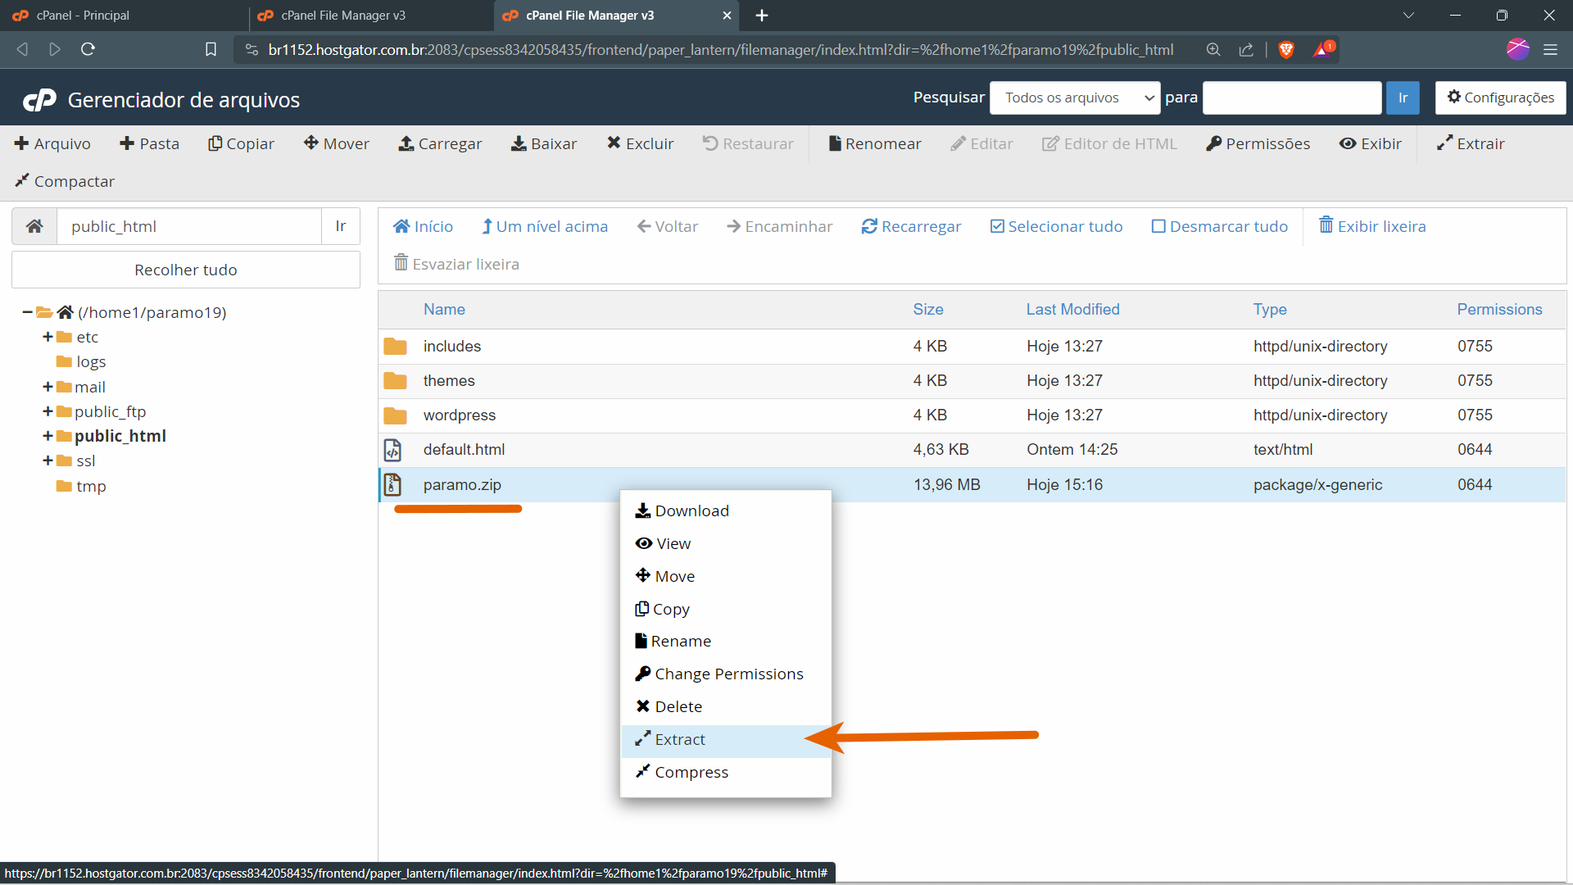This screenshot has height=885, width=1573.
Task: Choose Delete from context menu
Action: [x=726, y=707]
